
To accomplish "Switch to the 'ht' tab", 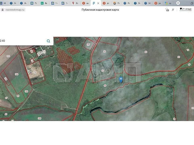I will point(147,3).
